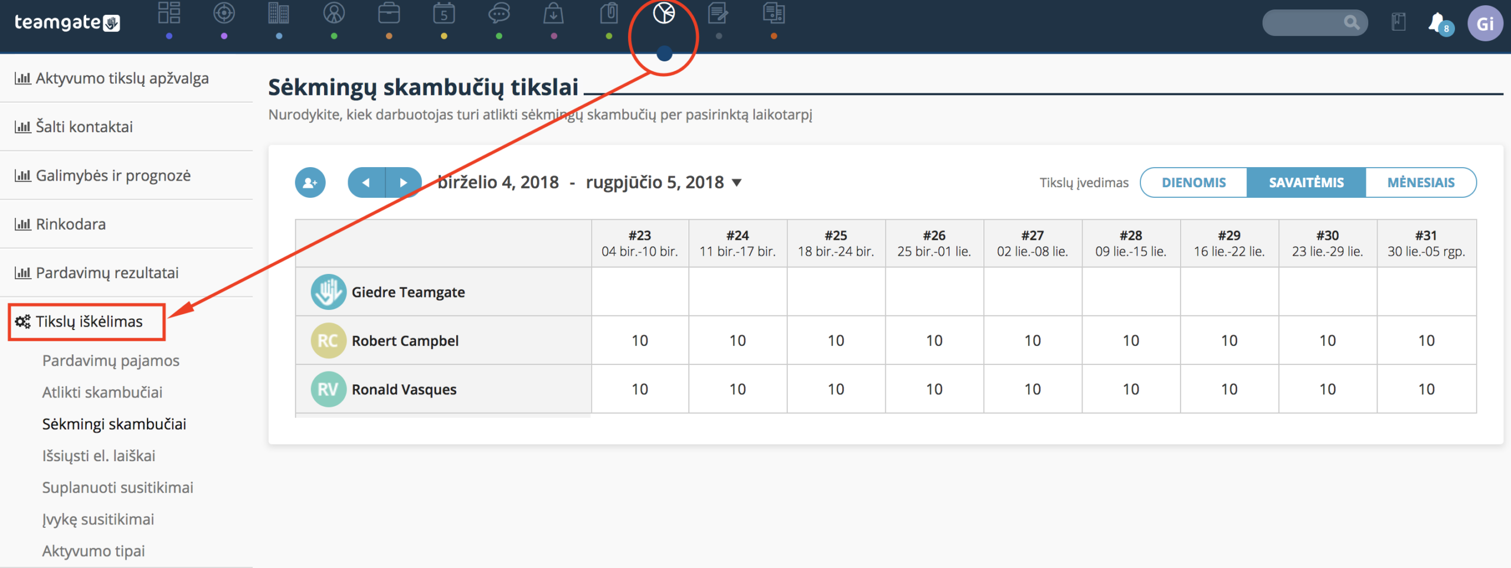Open the conversations chat bubble icon
The height and width of the screenshot is (568, 1511).
pos(499,13)
